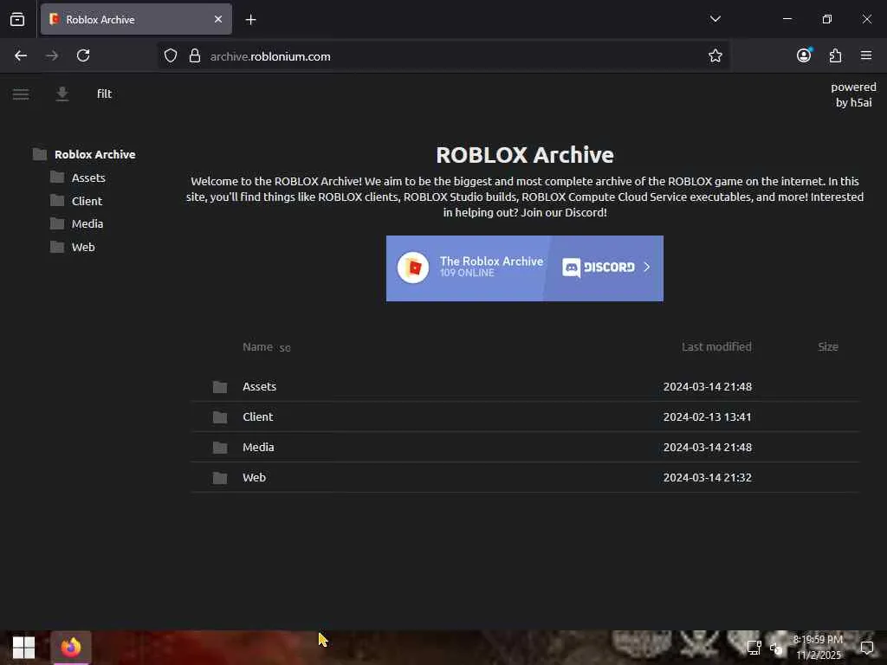Open Assets folder in sidebar tree
The image size is (887, 665).
(88, 178)
